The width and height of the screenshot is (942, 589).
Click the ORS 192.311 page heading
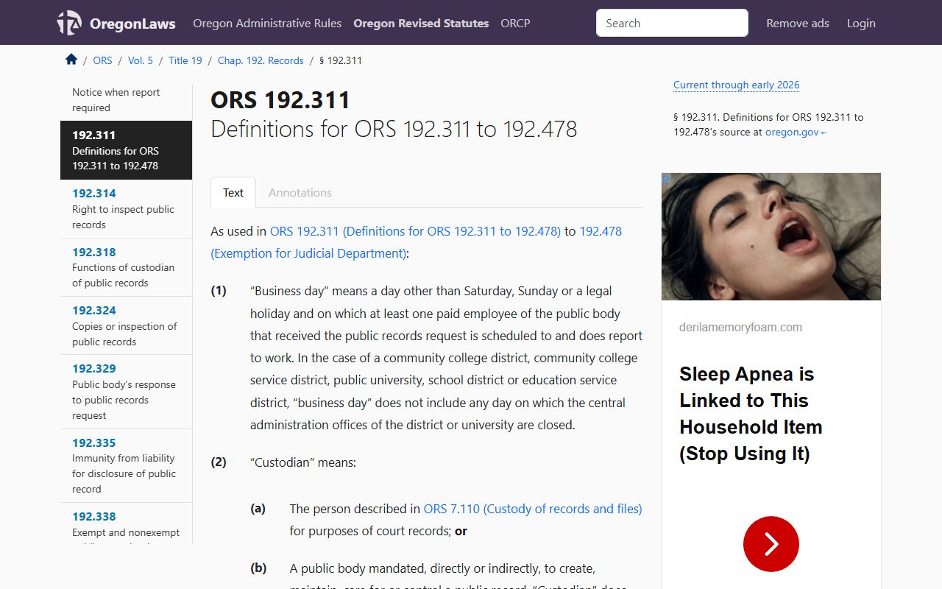[x=280, y=100]
